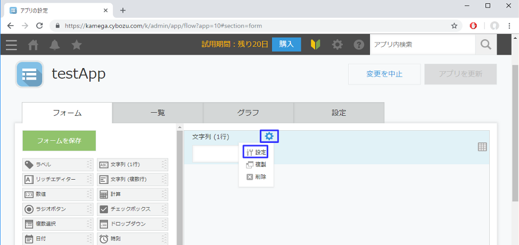519x245 pixels.
Task: Click the field palette scrollbar up arrow
Action: (180, 127)
